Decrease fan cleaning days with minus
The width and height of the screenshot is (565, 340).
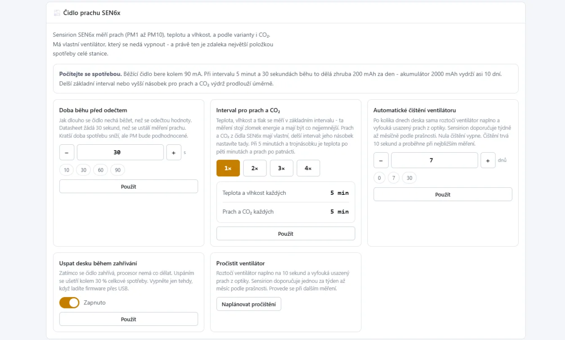(x=381, y=160)
